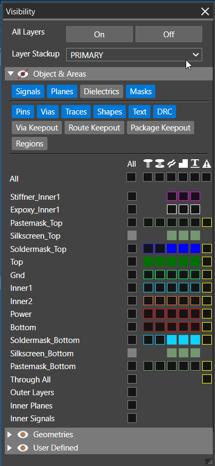Click the Text column header icon
Image resolution: width=215 pixels, height=466 pixels.
tap(195, 163)
